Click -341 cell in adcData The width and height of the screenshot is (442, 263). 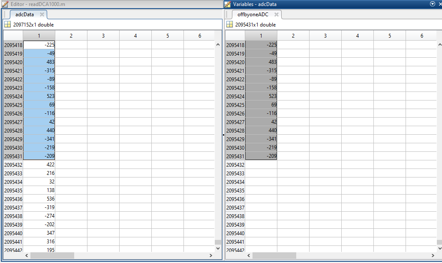tap(39, 139)
